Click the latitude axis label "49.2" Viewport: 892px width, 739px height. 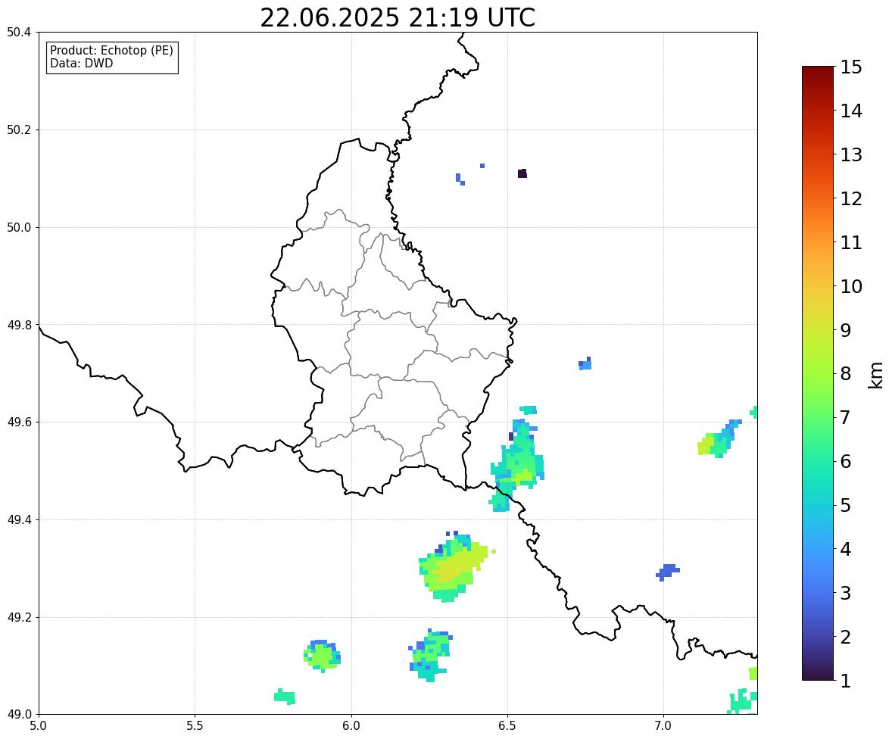pyautogui.click(x=19, y=617)
